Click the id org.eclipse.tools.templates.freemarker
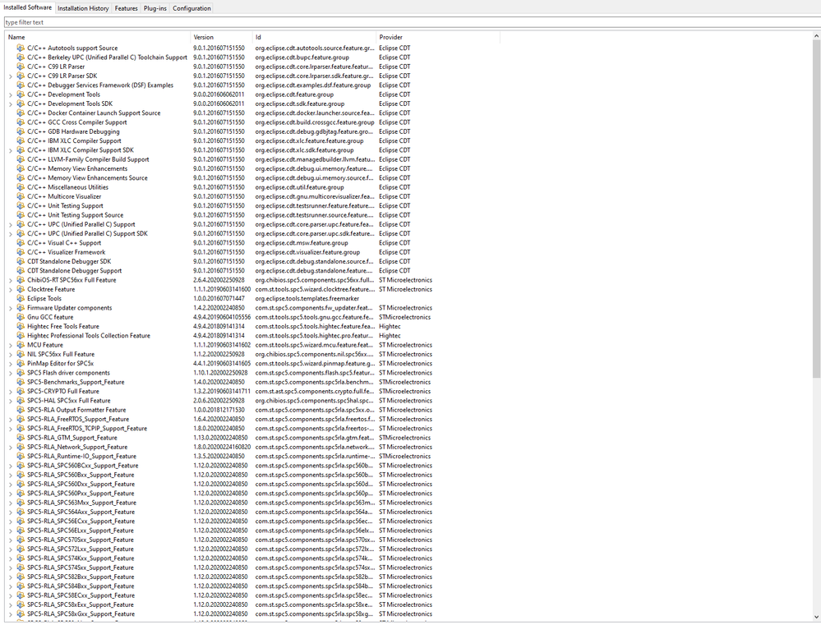Viewport: 821px width, 625px height. (307, 299)
